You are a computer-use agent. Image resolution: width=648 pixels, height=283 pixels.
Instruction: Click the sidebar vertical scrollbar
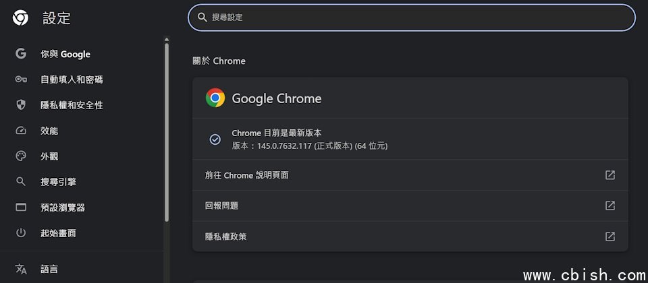[x=167, y=128]
